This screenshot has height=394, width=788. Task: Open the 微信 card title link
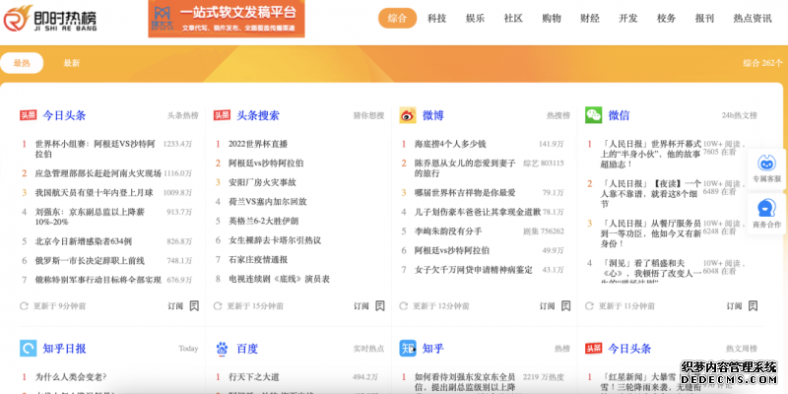619,115
